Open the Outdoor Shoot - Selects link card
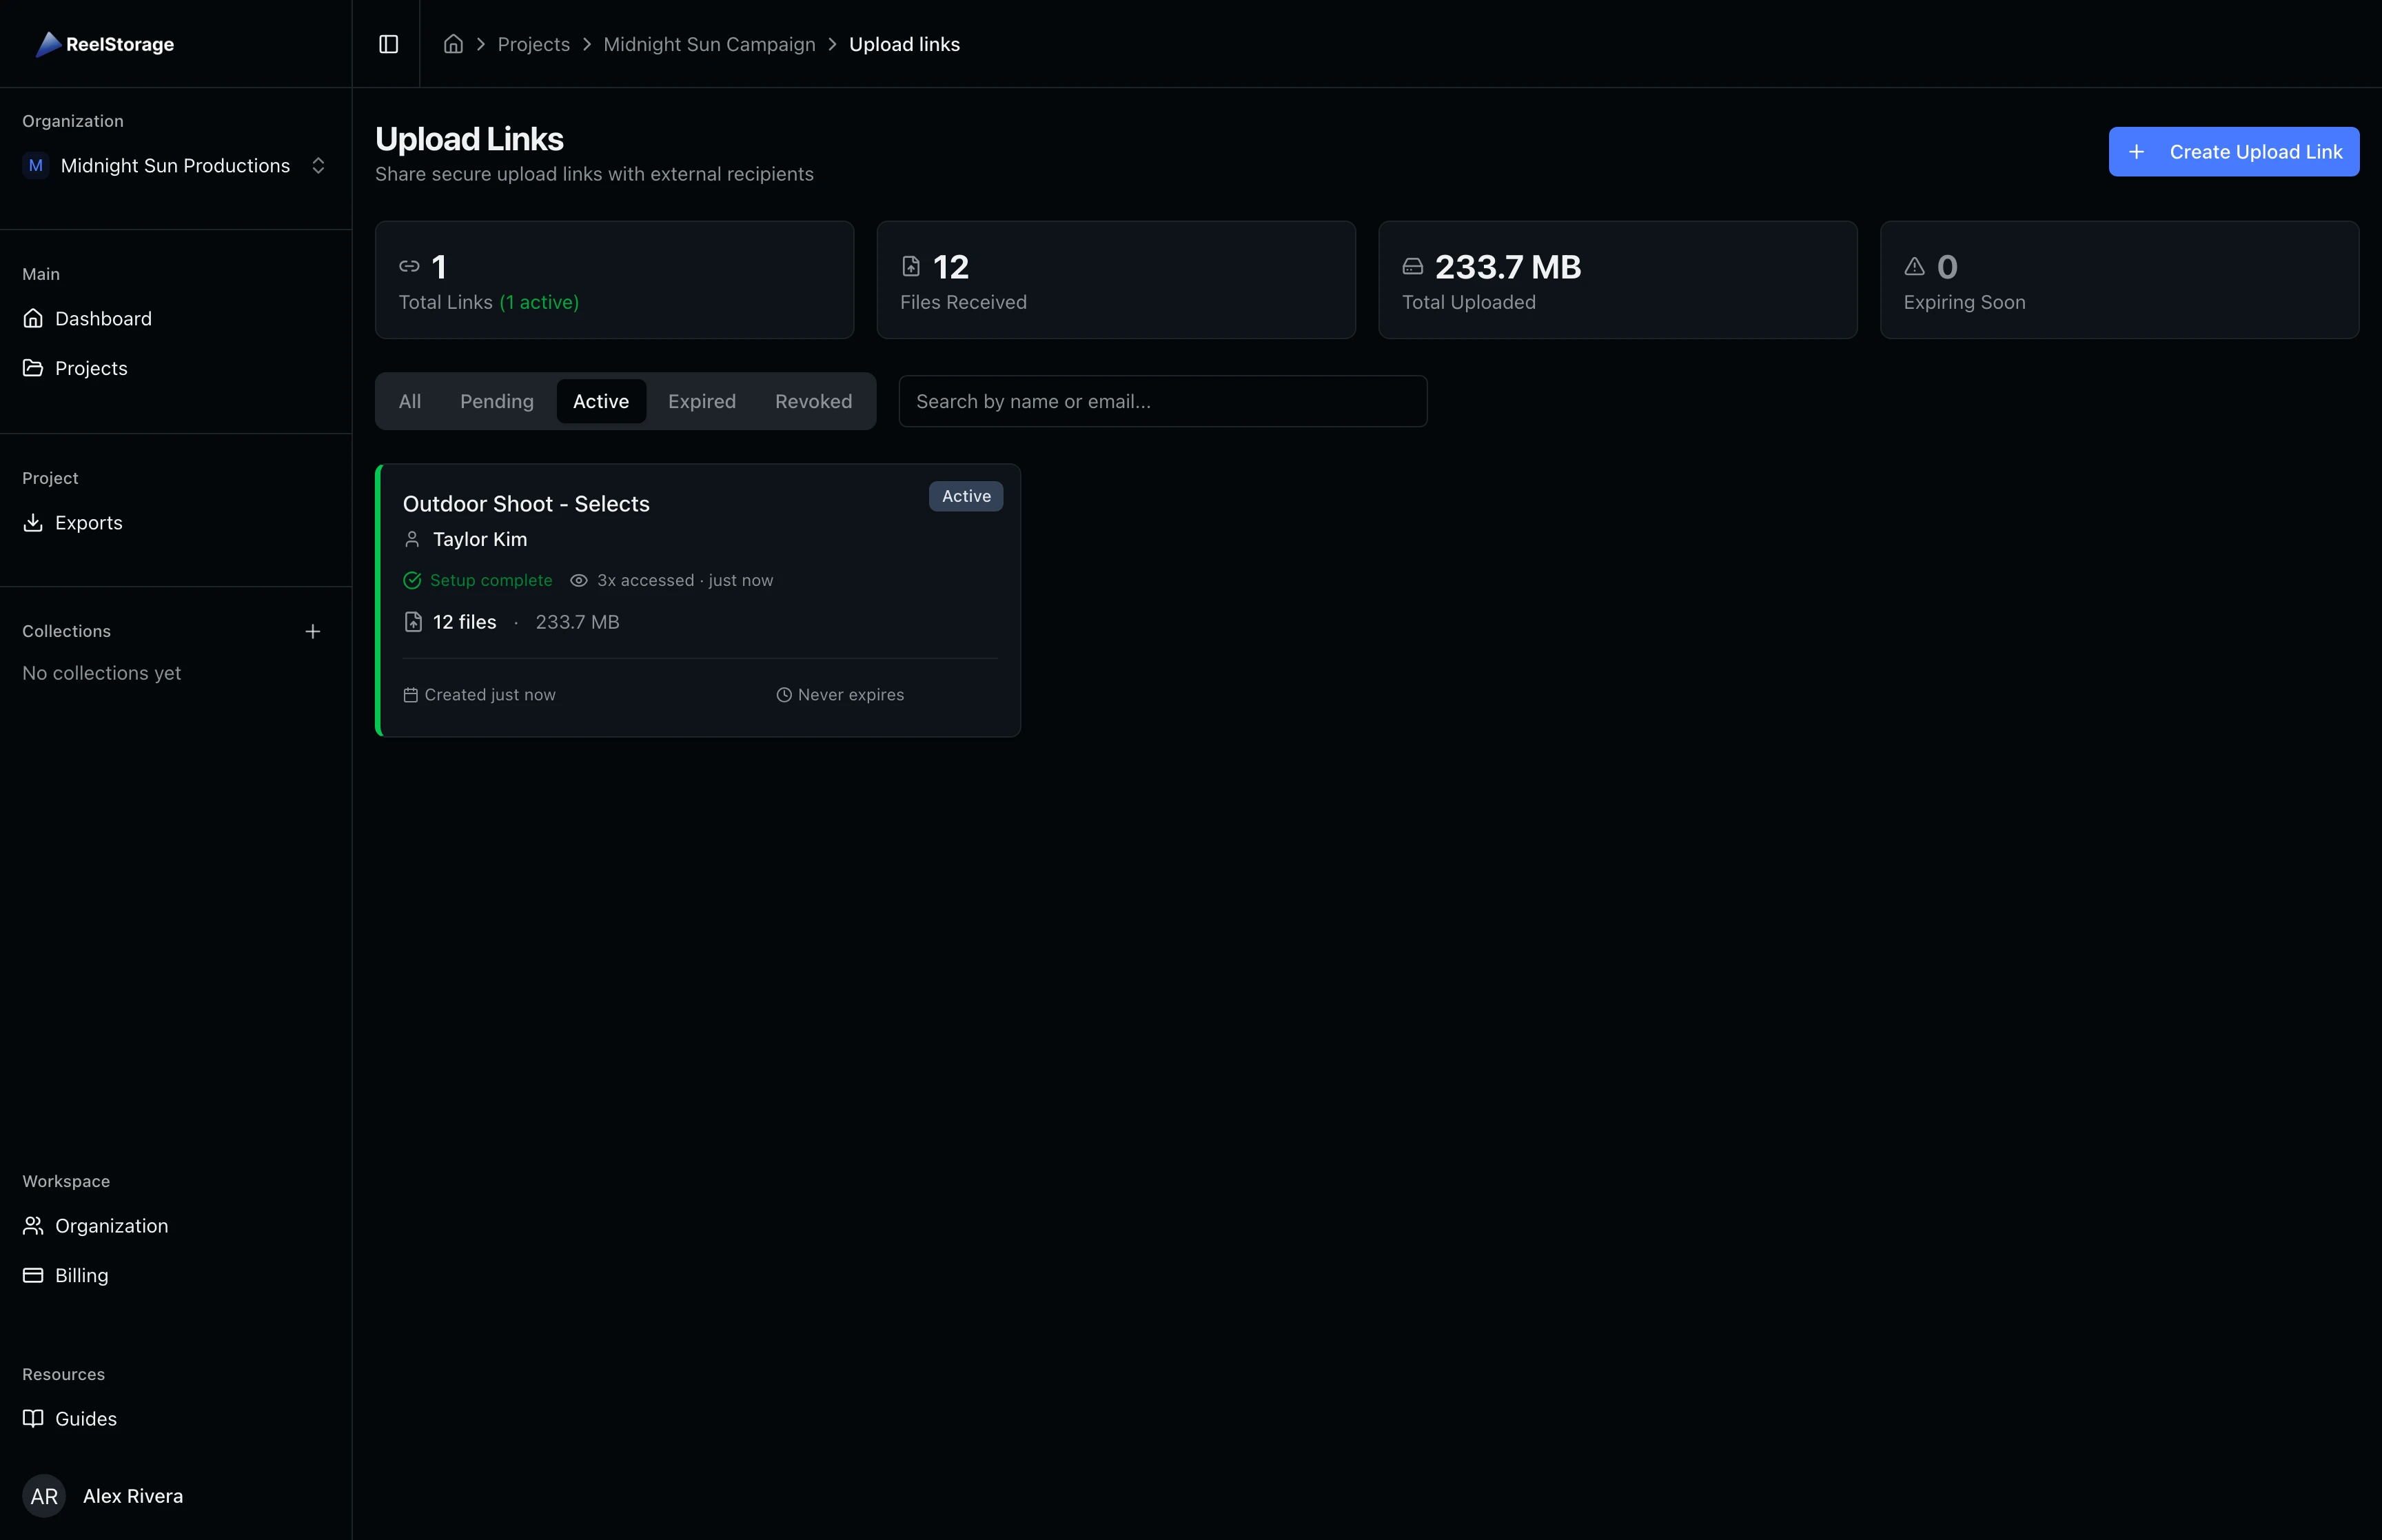2382x1540 pixels. point(526,504)
